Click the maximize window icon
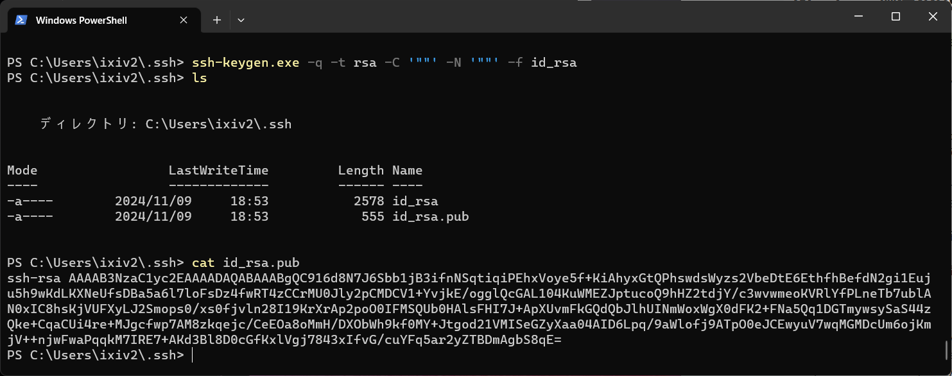This screenshot has width=952, height=376. 896,17
